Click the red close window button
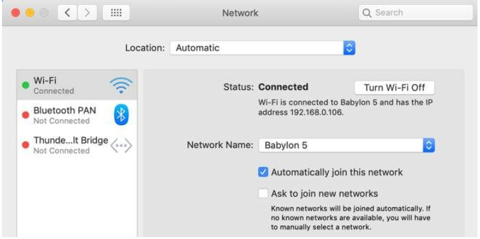480x239 pixels. click(x=16, y=13)
